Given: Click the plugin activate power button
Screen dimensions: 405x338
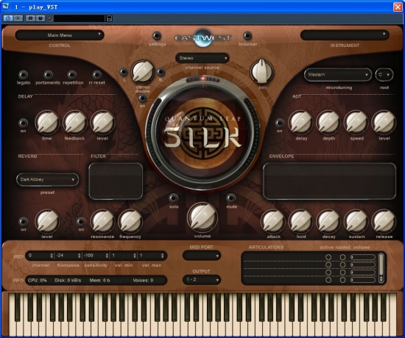Looking at the screenshot, I should (x=8, y=18).
